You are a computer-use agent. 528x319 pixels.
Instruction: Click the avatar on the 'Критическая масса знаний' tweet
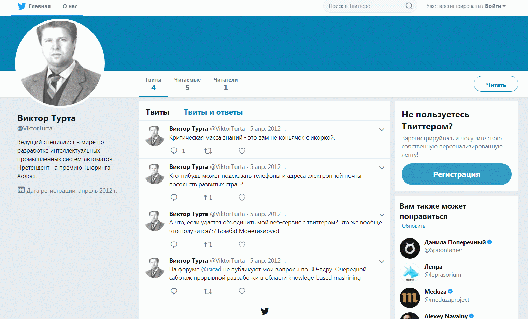155,136
